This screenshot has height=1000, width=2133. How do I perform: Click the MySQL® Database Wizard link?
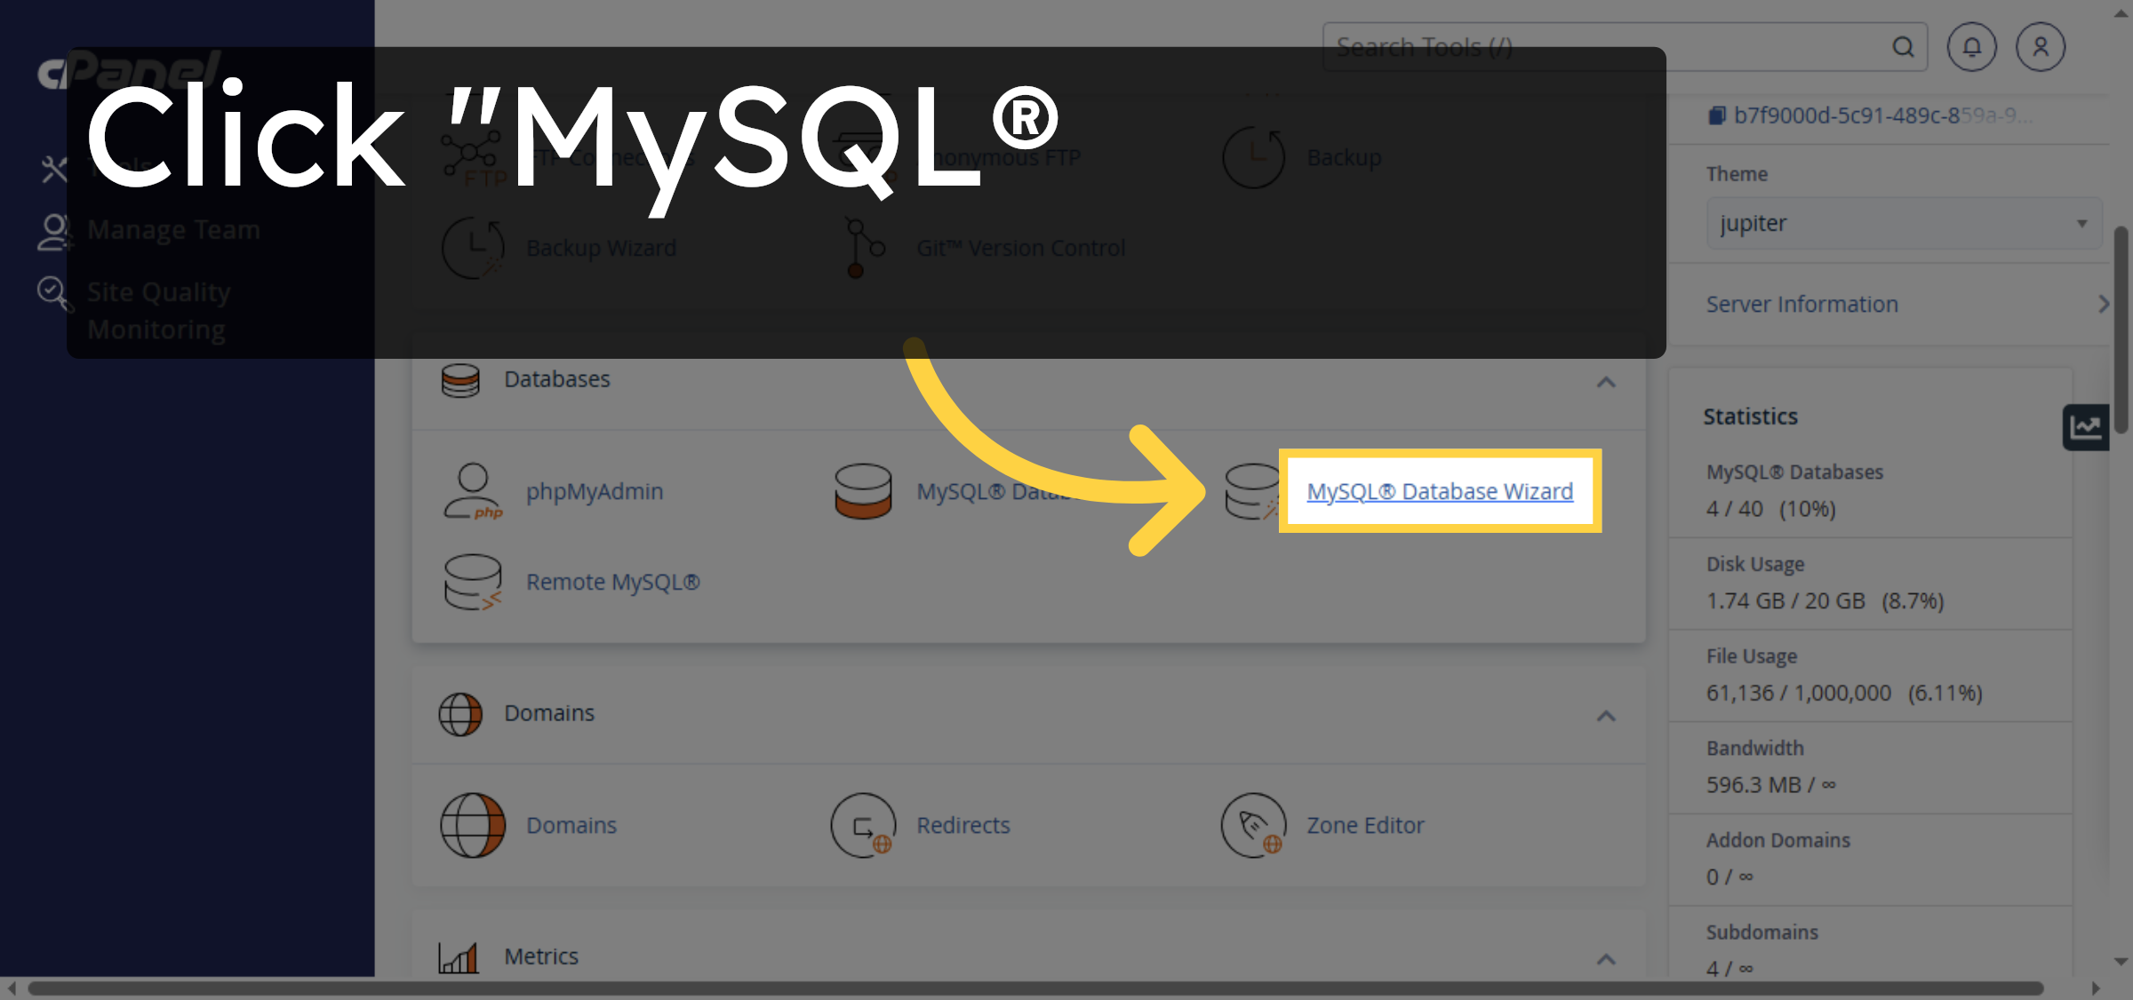click(1439, 491)
